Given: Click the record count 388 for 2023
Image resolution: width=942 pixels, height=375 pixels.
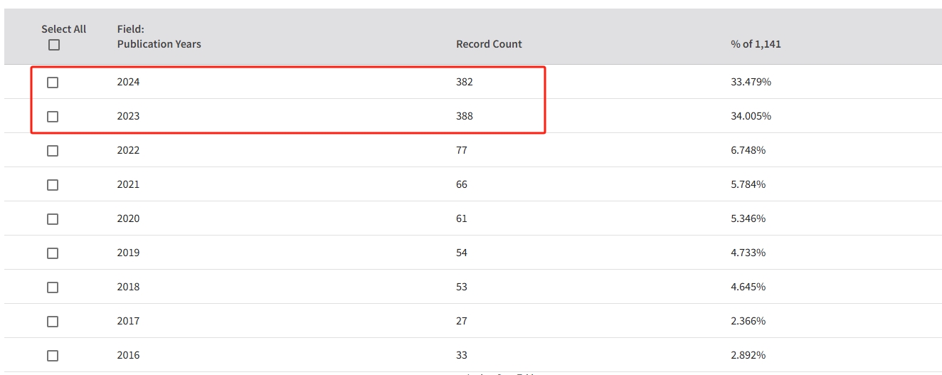Looking at the screenshot, I should [465, 116].
